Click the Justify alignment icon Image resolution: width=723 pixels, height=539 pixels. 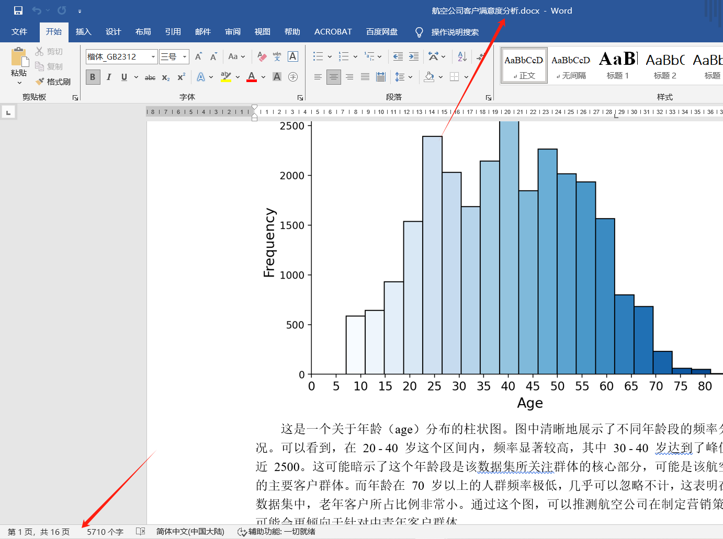(x=365, y=77)
